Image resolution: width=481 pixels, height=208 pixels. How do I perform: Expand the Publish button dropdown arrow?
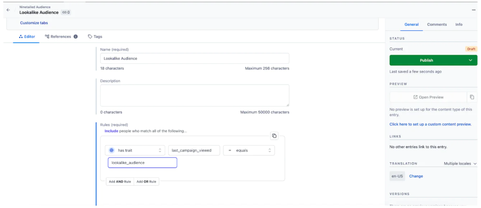pyautogui.click(x=470, y=60)
